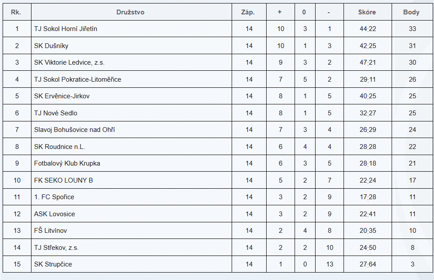Click the Záp. column header
The image size is (434, 280).
tap(248, 12)
